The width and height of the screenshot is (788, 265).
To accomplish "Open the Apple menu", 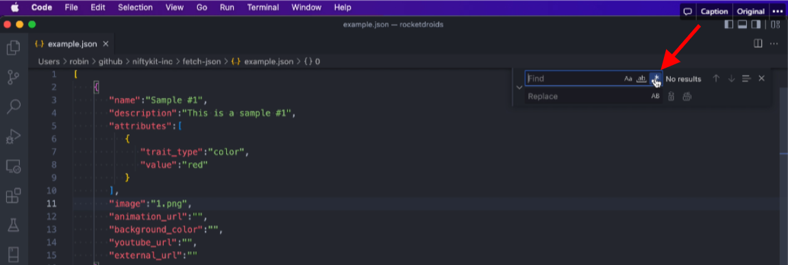I will [14, 8].
